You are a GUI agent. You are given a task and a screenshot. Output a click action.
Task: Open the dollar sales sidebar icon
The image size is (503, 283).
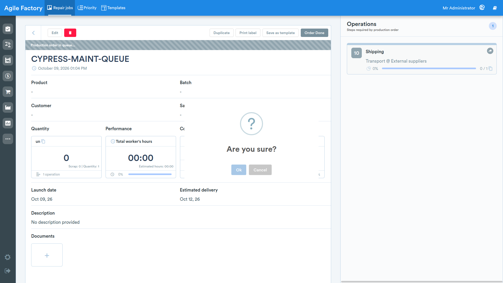[8, 76]
